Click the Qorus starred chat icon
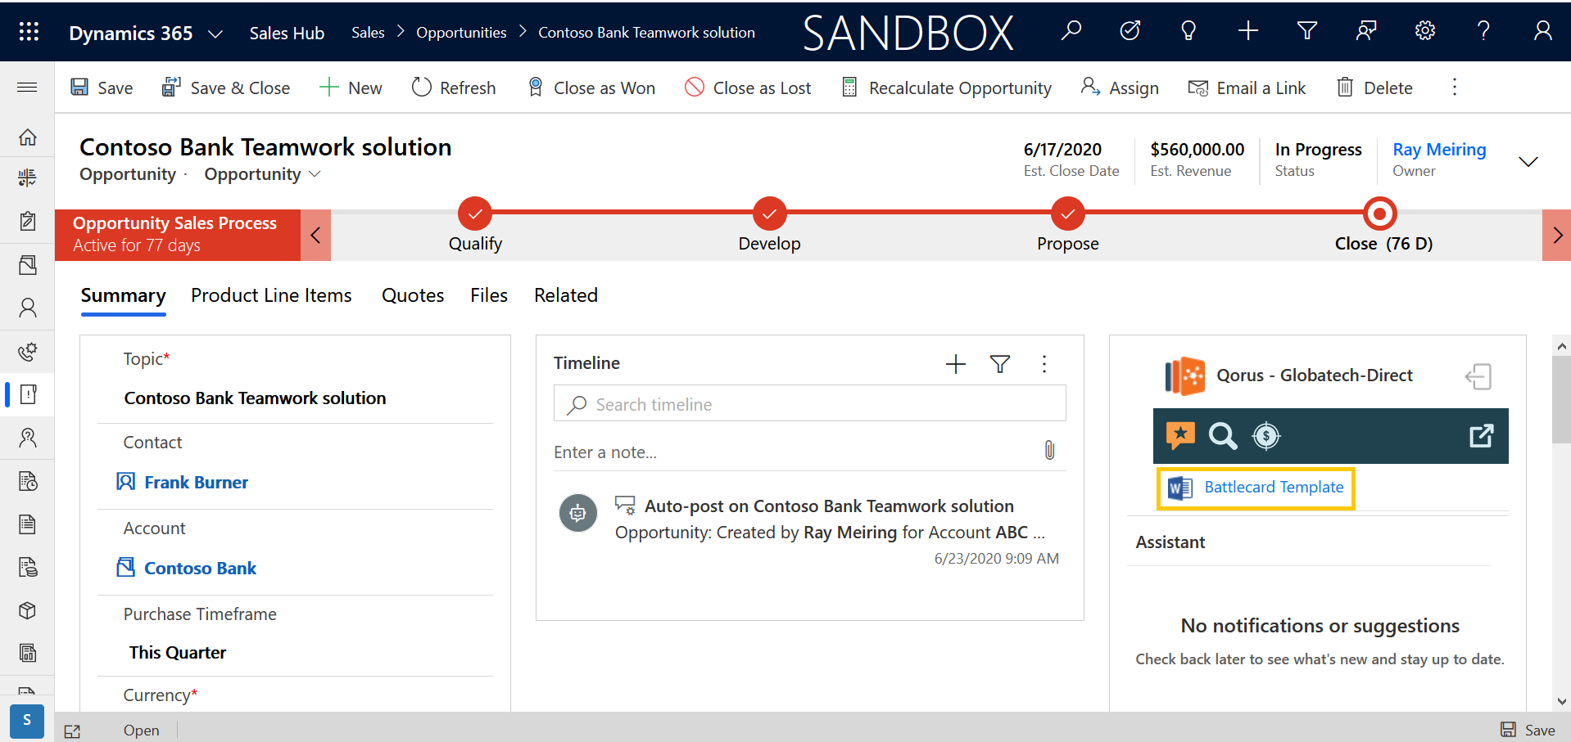 point(1180,435)
